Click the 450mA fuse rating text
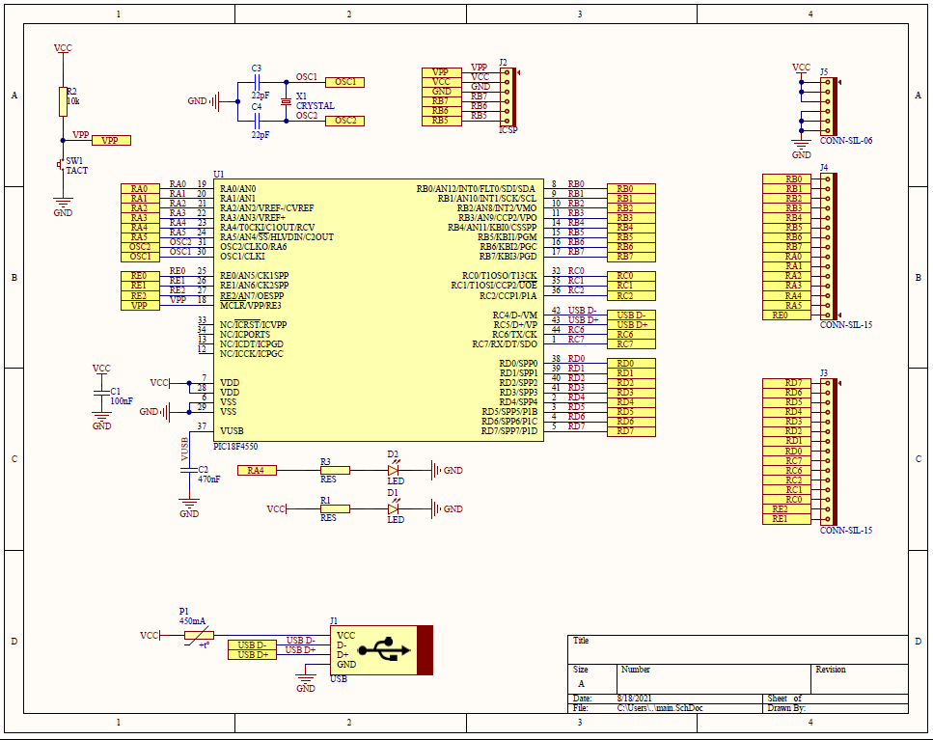This screenshot has height=740, width=933. (192, 620)
